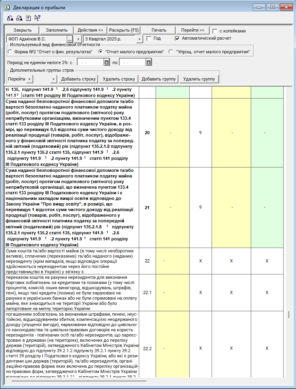
Task: Open the "Действия >>" dropdown menu
Action: click(x=90, y=30)
